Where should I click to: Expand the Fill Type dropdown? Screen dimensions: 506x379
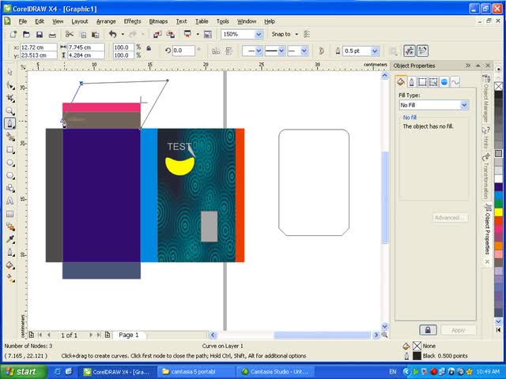464,105
